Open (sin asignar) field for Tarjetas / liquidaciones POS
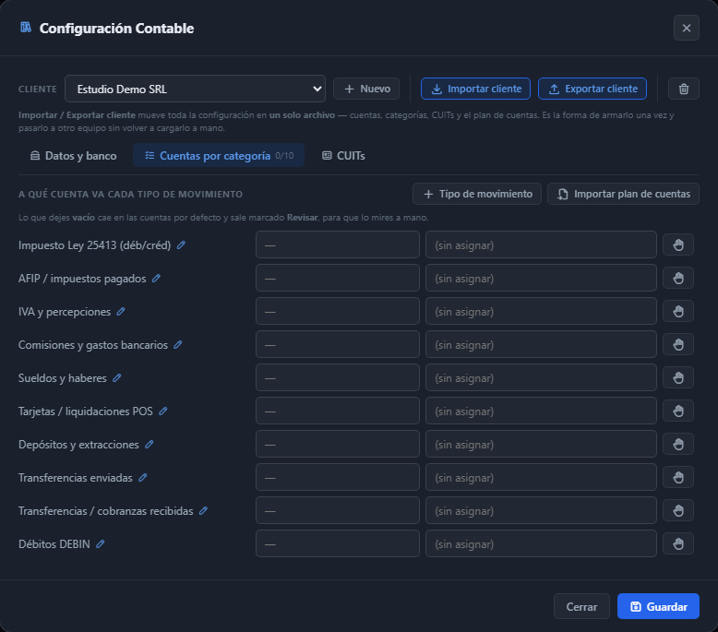Viewport: 718px width, 632px height. 541,411
